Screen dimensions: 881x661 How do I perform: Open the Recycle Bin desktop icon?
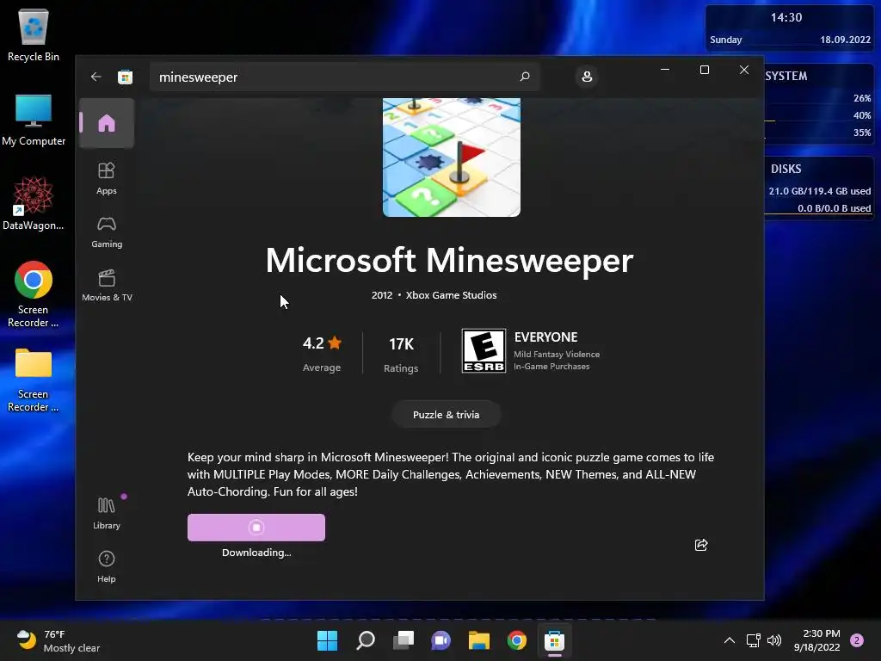34,34
